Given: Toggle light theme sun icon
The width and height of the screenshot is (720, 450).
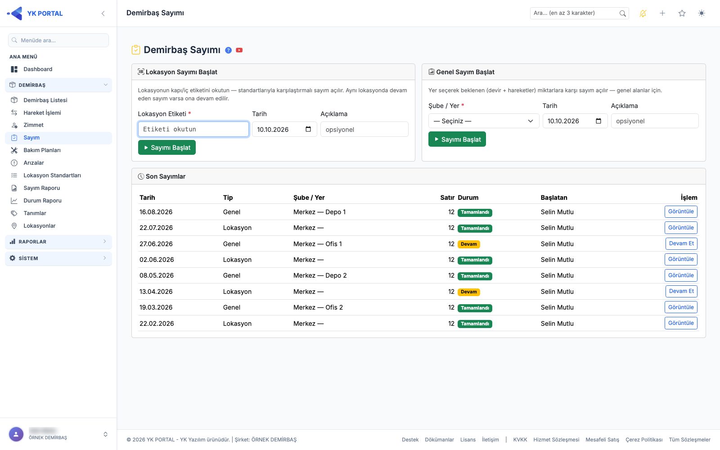Looking at the screenshot, I should [702, 13].
